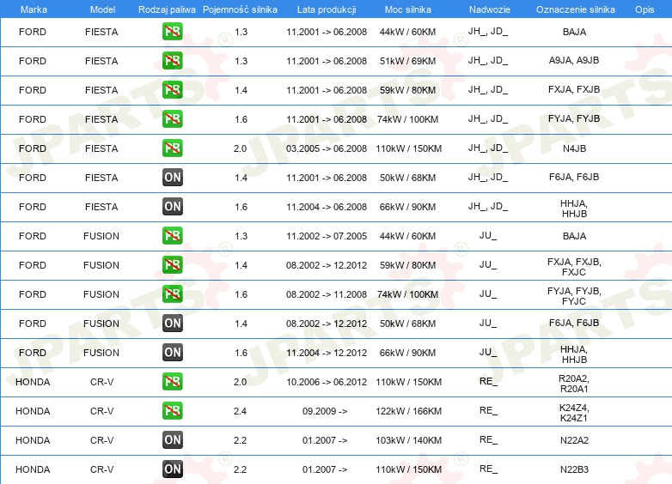Select the Pojemność silnika column header
Viewport: 672px width, 484px height.
tap(240, 9)
